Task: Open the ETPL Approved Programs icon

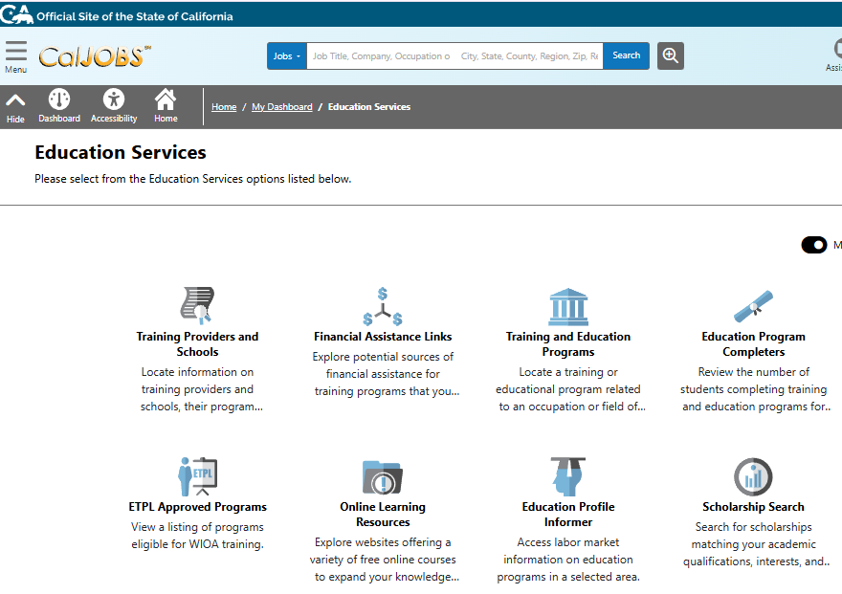Action: pyautogui.click(x=197, y=476)
